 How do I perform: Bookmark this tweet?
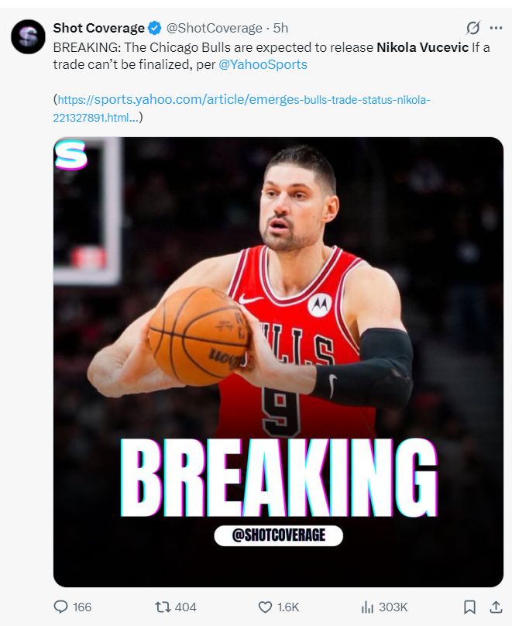(x=469, y=607)
